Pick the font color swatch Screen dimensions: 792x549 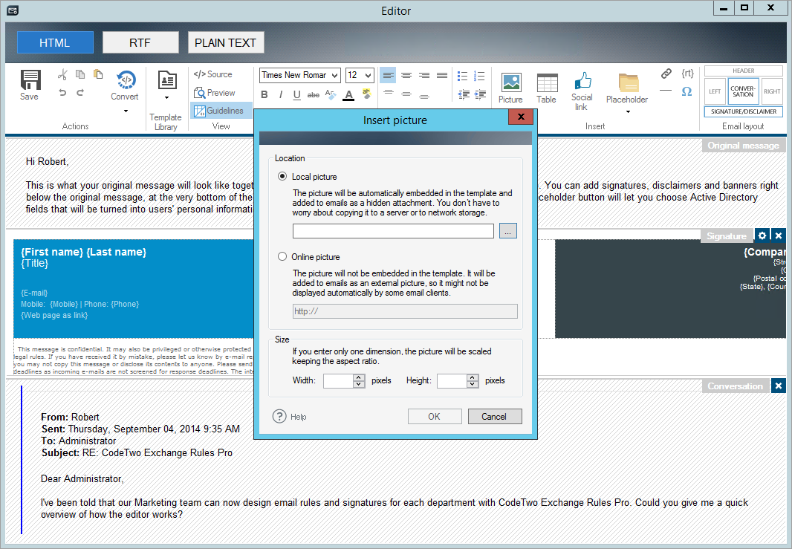pyautogui.click(x=348, y=95)
